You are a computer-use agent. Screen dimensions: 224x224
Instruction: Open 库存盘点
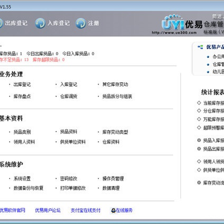click(x=22, y=96)
